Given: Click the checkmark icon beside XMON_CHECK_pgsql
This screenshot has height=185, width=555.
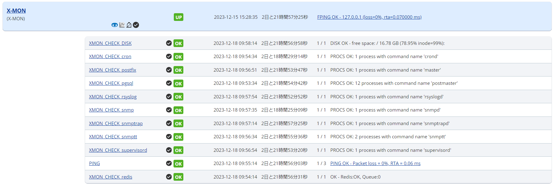Looking at the screenshot, I should [x=169, y=83].
